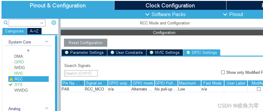The width and height of the screenshot is (263, 111).
Task: Select NVIC in System Core list
Action: point(19,74)
